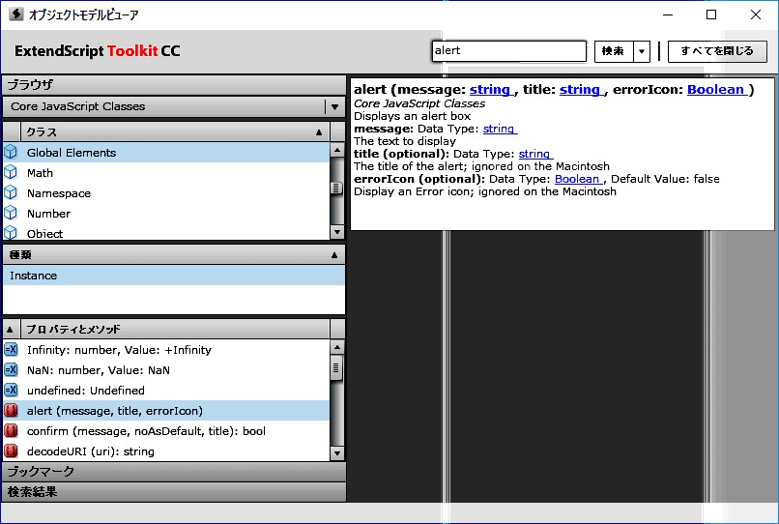The height and width of the screenshot is (524, 779).
Task: Click the cube icon beside Global Elements
Action: [11, 152]
